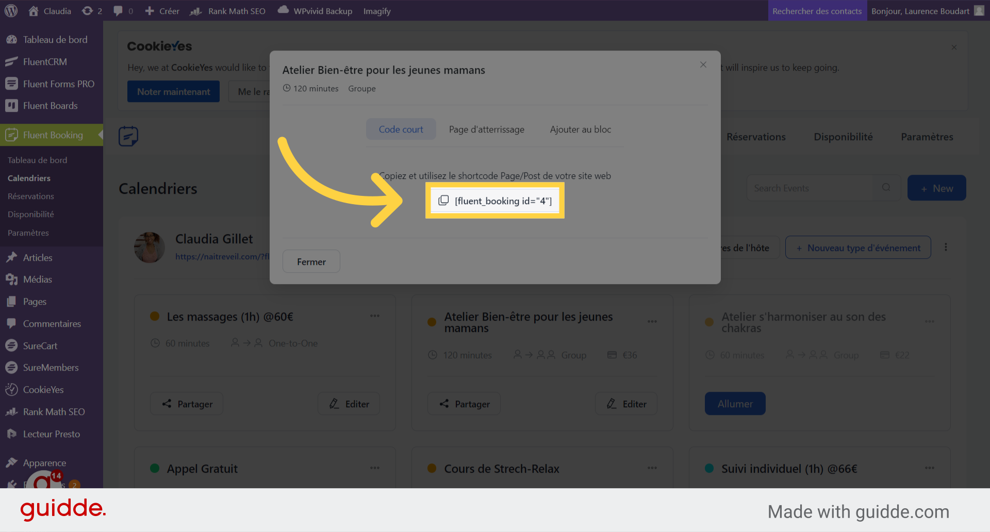Viewport: 990px width, 532px height.
Task: Click the search magnifier icon
Action: 886,188
